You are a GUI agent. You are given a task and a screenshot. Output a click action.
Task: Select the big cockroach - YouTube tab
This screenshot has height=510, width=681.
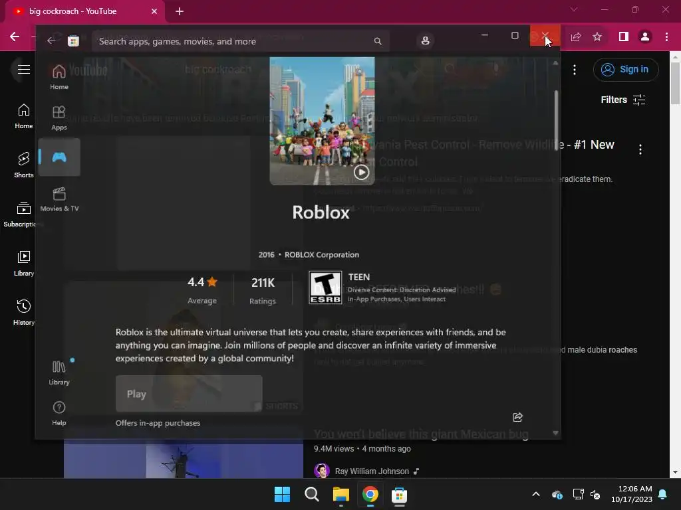coord(85,11)
